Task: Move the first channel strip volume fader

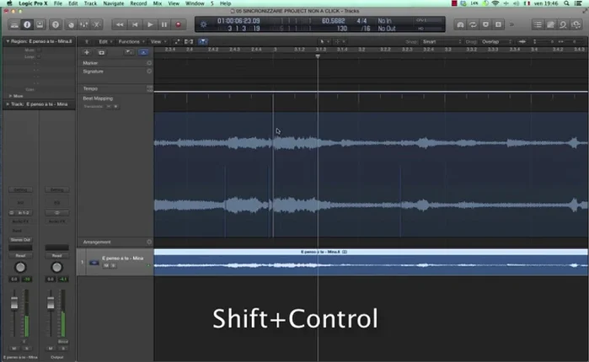Action: [14, 303]
